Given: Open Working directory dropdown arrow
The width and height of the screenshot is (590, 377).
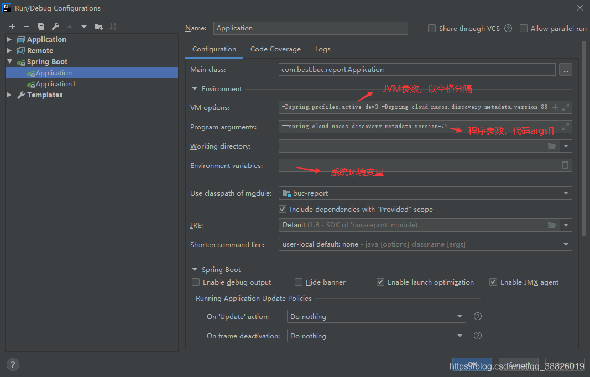Looking at the screenshot, I should [566, 146].
